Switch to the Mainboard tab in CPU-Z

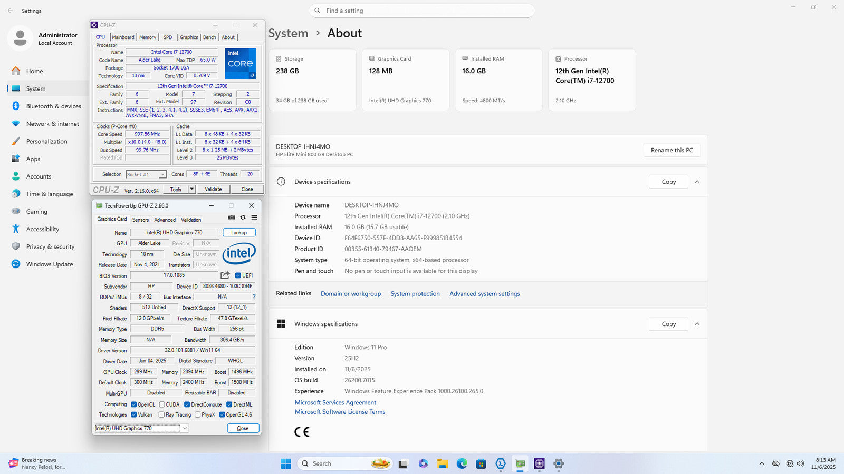point(123,37)
